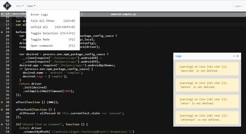Expand the folded code marker on line 38
This screenshot has height=134, width=246.
click(51, 102)
